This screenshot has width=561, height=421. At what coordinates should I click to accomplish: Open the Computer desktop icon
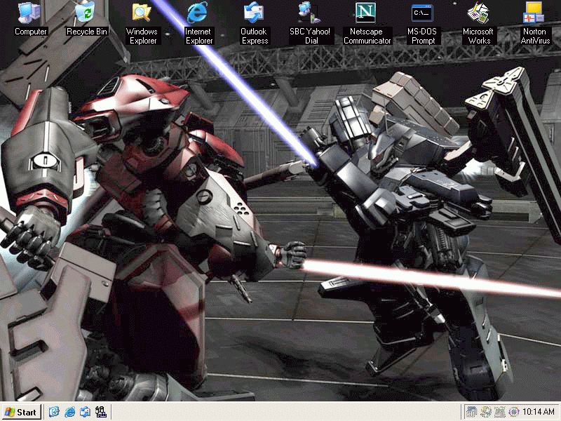pyautogui.click(x=30, y=13)
